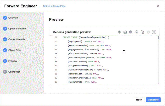Viewport: 165px width, 106px height.
Task: Open the Object Filter step
Action: [x=12, y=50]
